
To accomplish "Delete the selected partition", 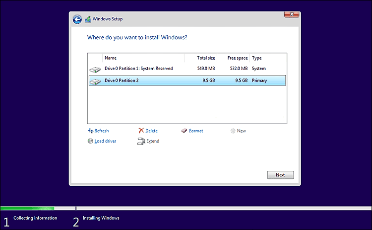I will [151, 131].
